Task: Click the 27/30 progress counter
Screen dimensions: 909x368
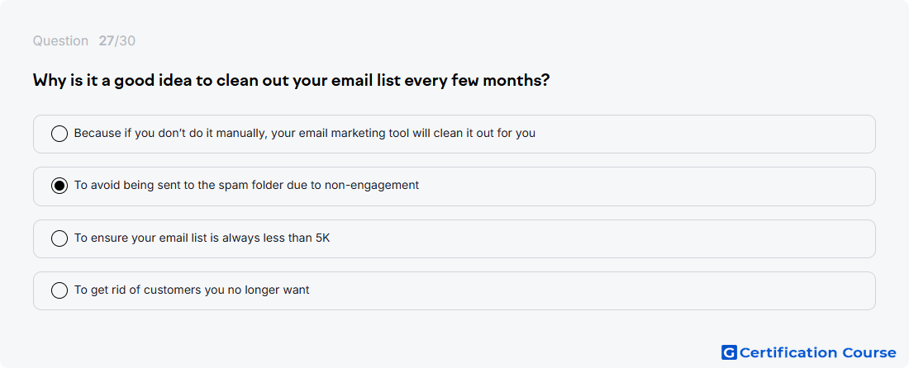Action: click(x=117, y=41)
